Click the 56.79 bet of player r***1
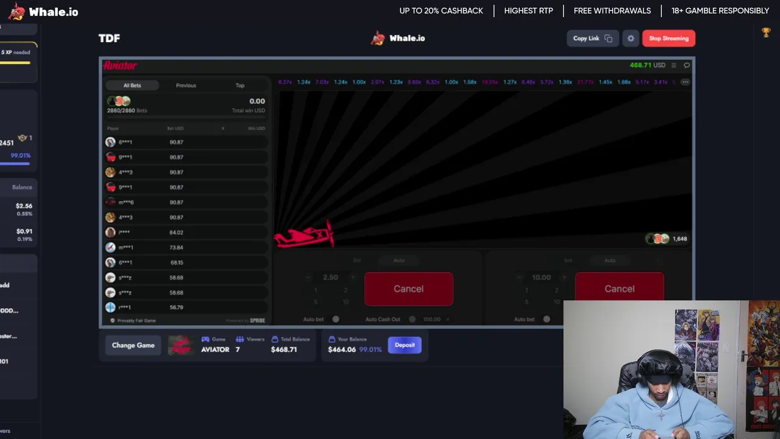 click(176, 307)
